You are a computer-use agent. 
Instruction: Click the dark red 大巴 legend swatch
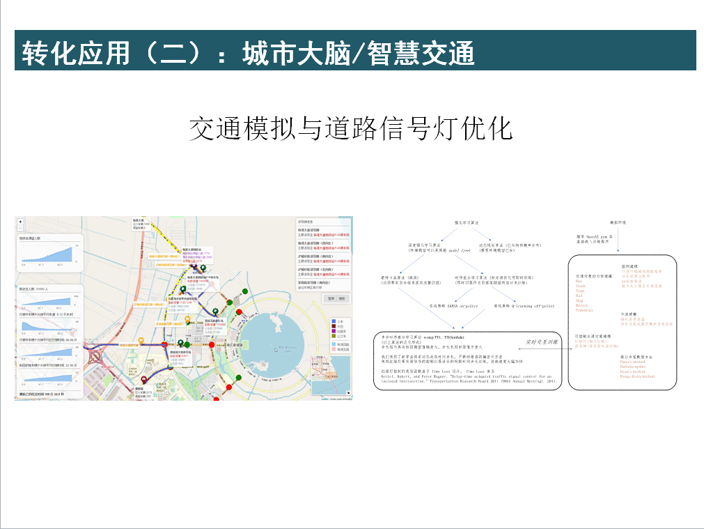(x=334, y=326)
